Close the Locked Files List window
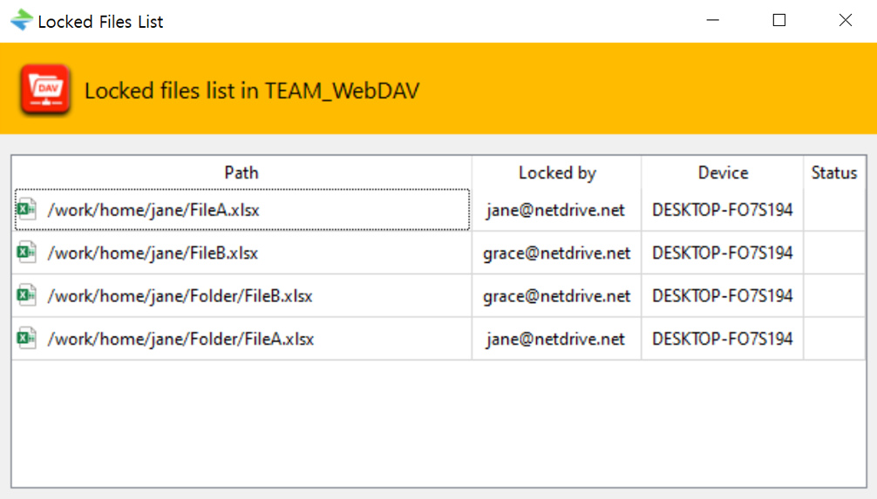The image size is (877, 499). click(845, 21)
